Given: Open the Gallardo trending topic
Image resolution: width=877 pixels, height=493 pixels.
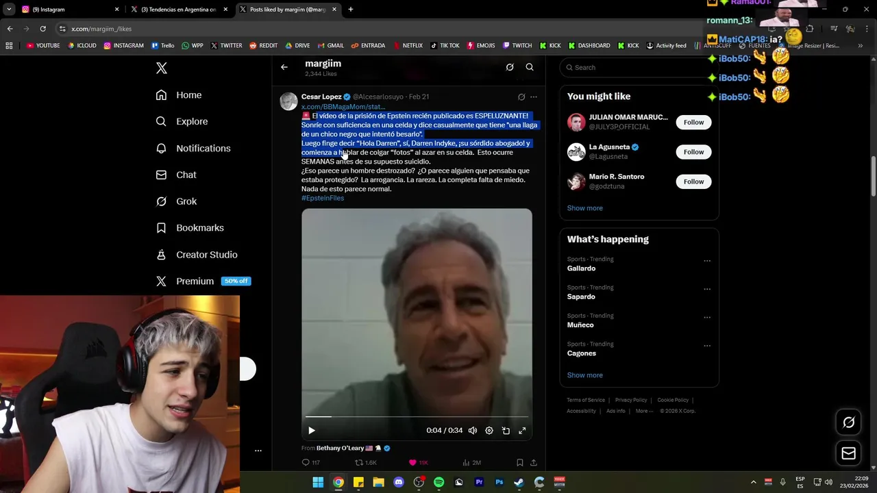Looking at the screenshot, I should coord(581,268).
